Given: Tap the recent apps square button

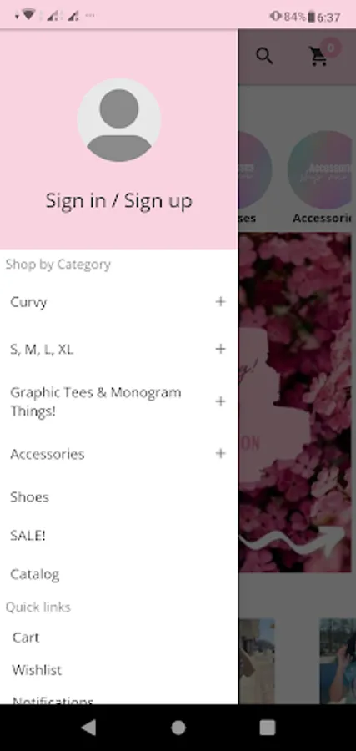Looking at the screenshot, I should click(x=267, y=728).
